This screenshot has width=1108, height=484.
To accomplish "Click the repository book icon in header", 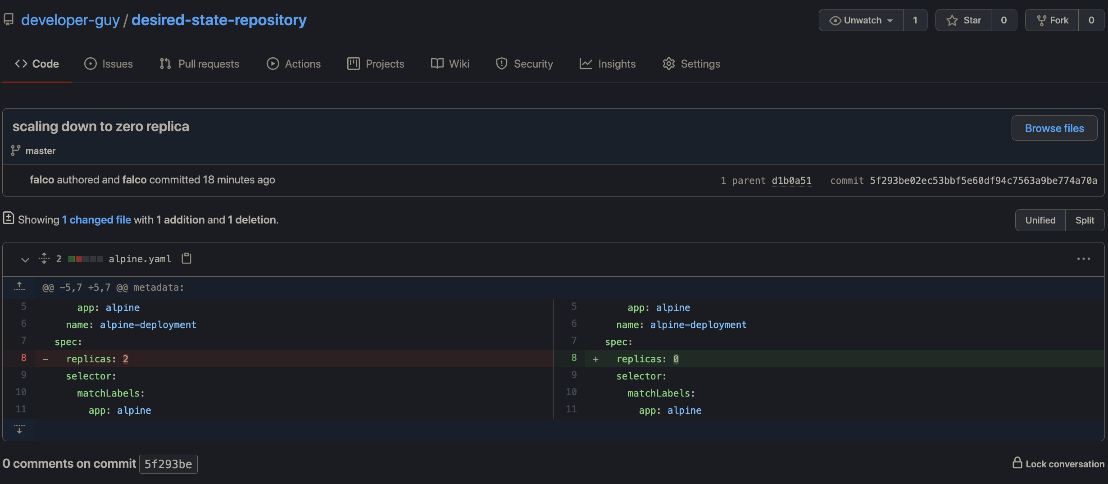I will pos(8,19).
